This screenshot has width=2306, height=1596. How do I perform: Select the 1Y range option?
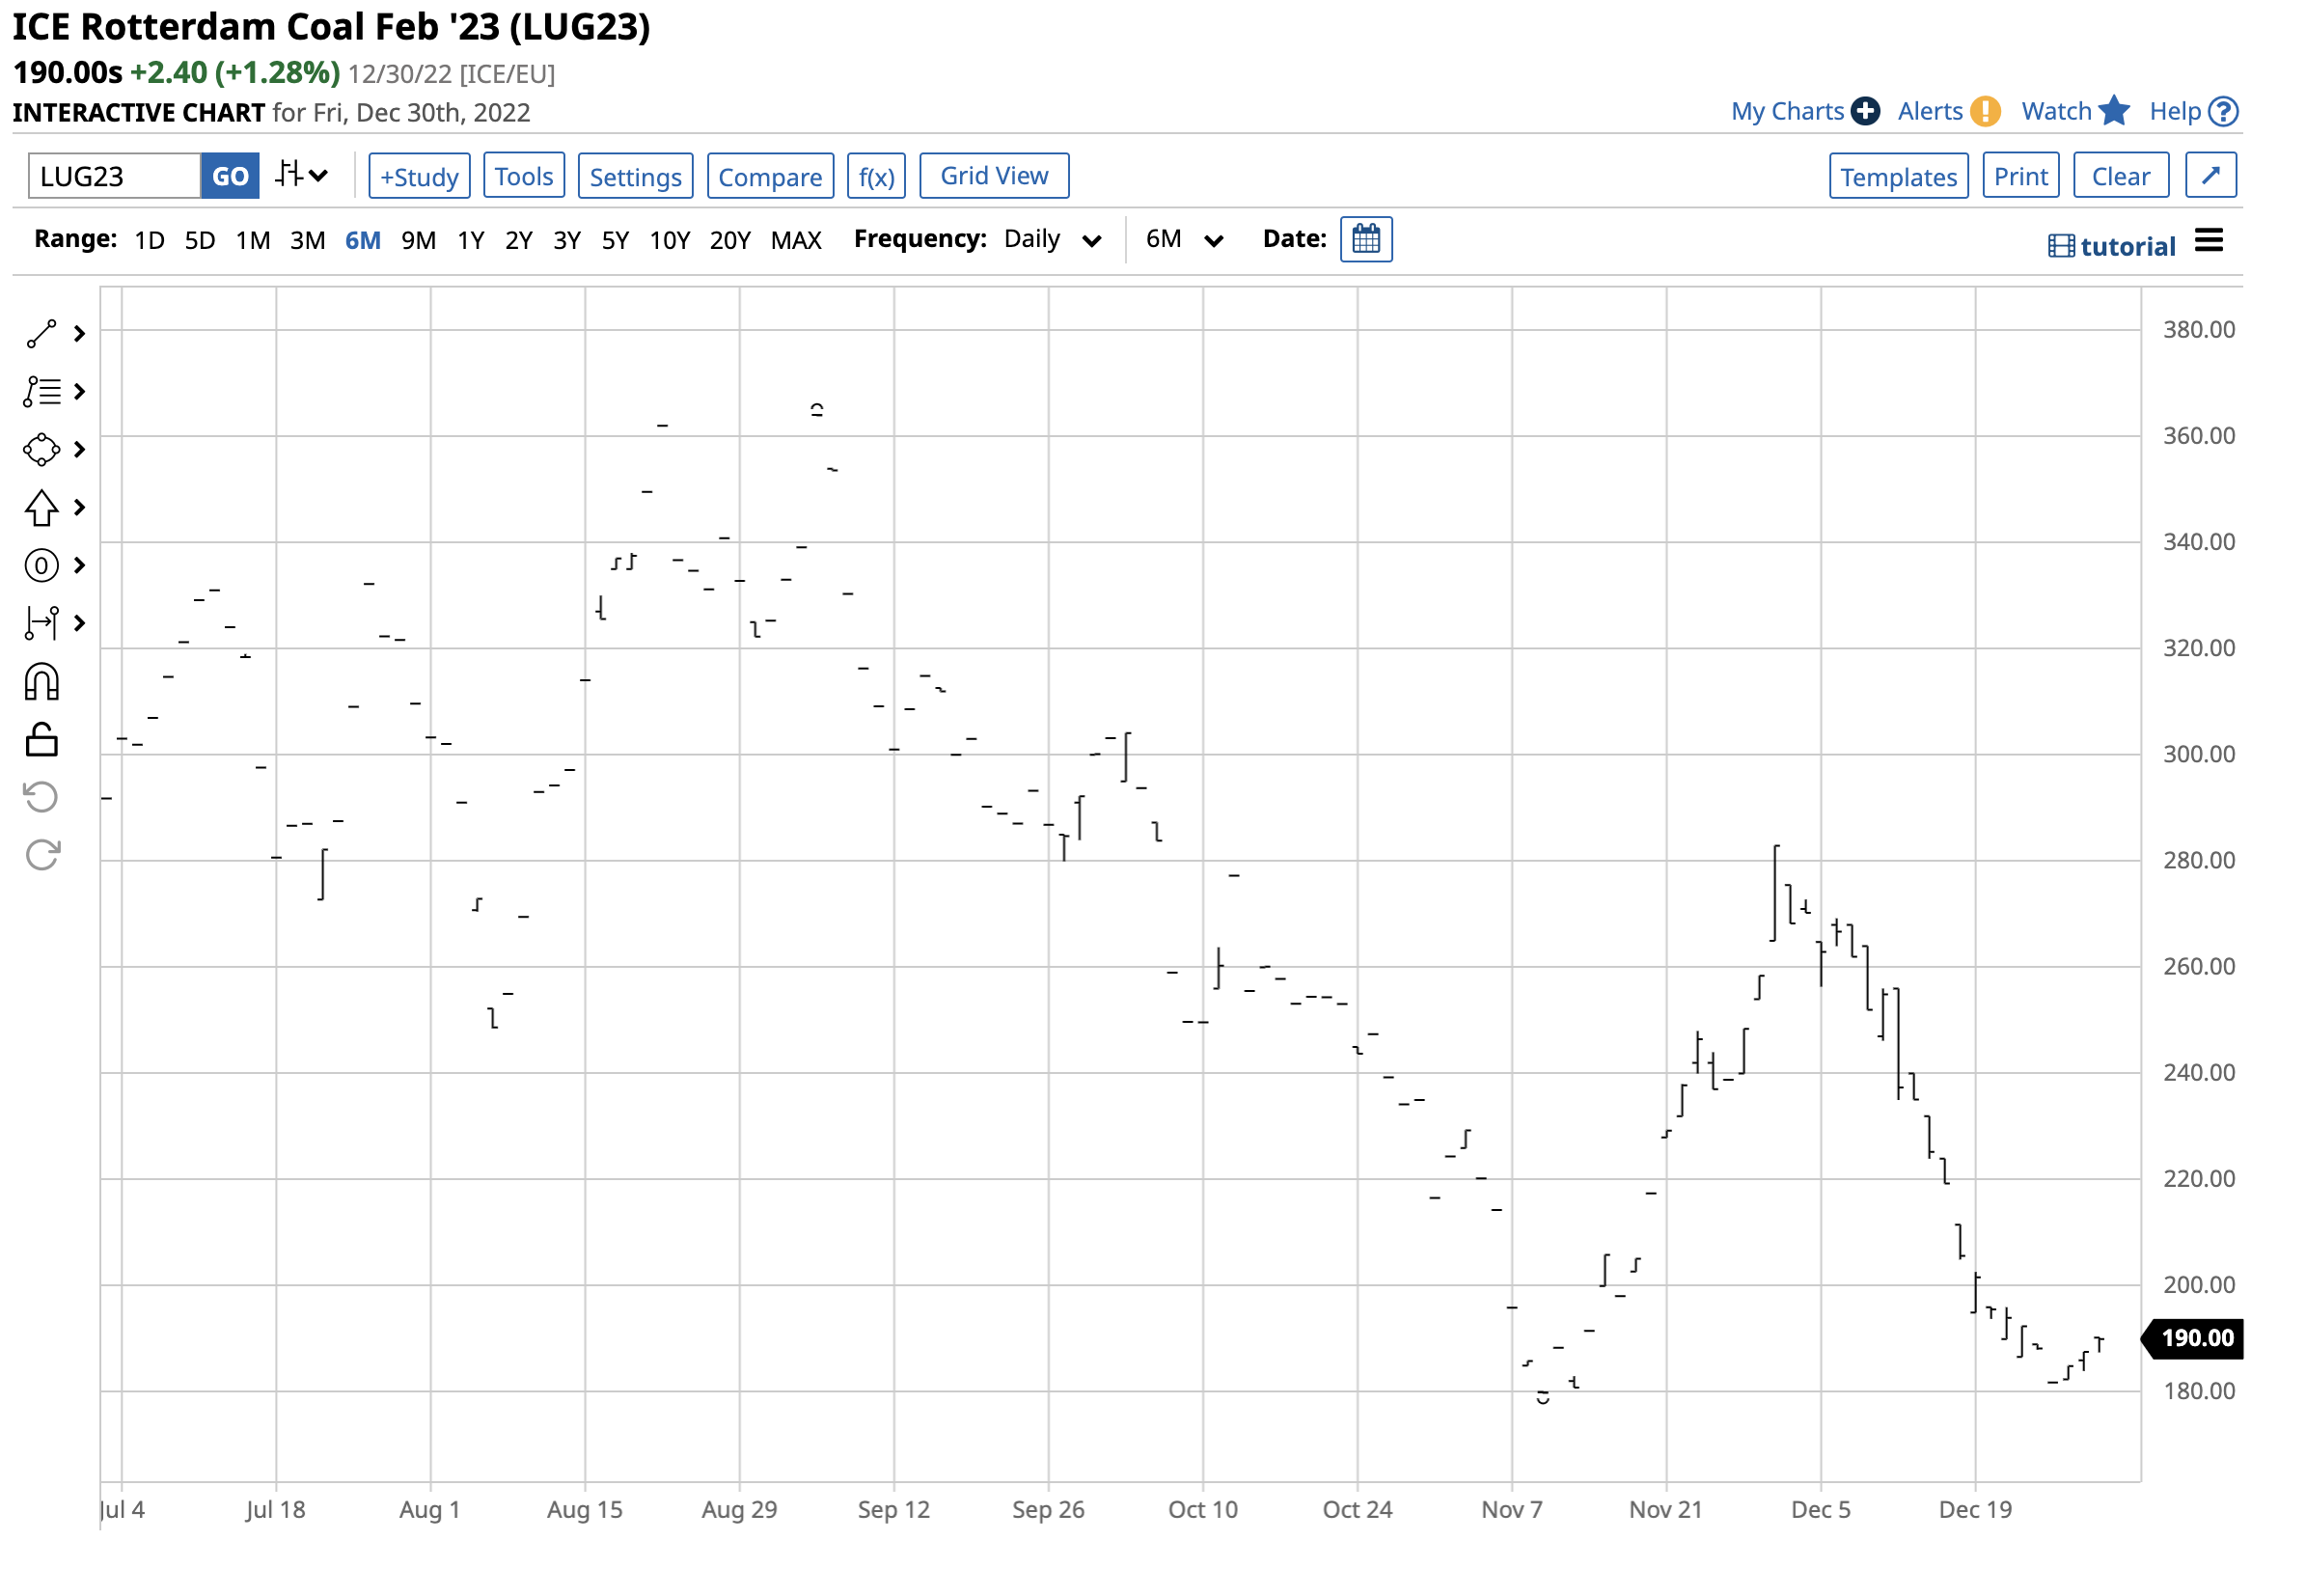[x=471, y=241]
